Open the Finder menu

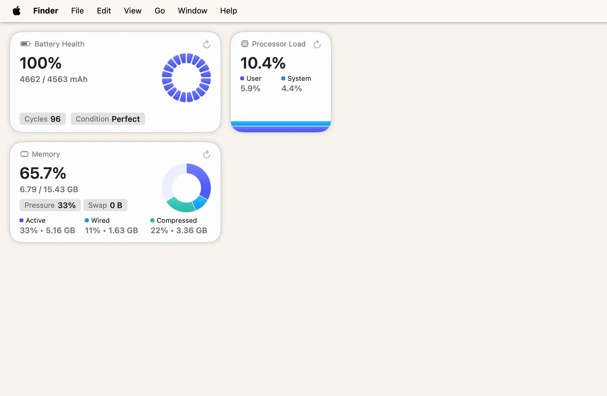tap(46, 11)
